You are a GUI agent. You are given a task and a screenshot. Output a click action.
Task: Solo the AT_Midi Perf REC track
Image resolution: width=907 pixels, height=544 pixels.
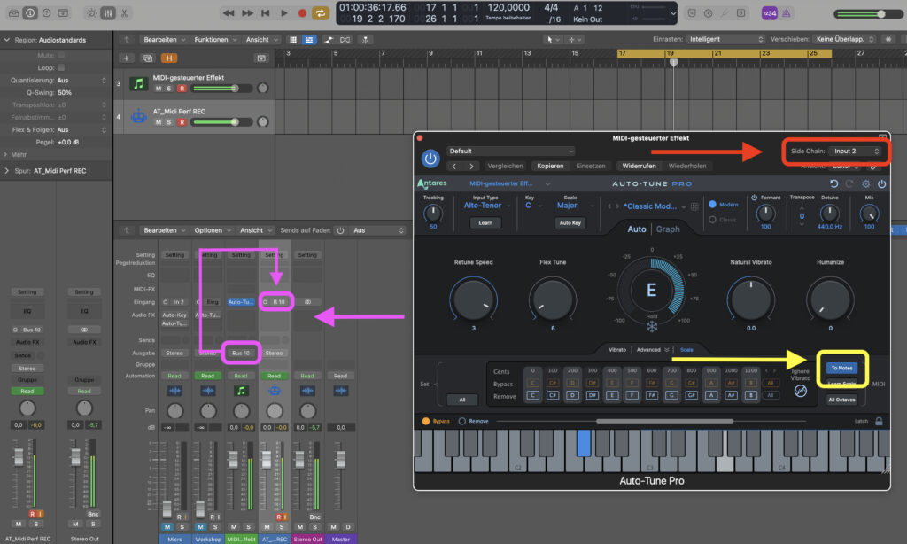169,122
